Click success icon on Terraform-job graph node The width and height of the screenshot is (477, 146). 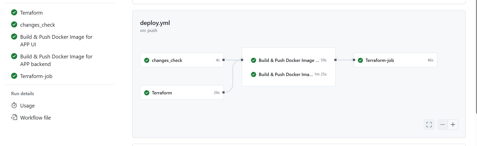(x=360, y=60)
